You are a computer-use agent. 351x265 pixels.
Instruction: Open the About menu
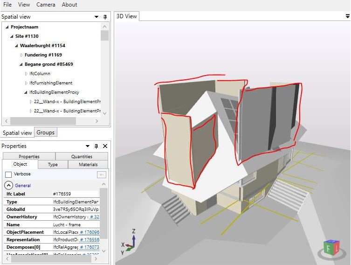[69, 5]
